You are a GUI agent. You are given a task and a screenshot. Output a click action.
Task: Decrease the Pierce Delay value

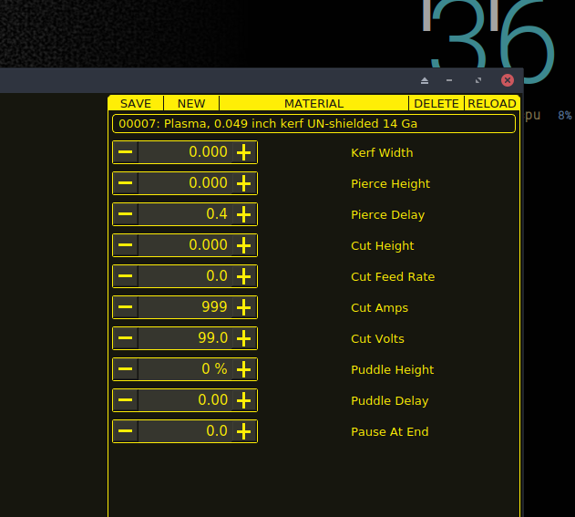click(x=126, y=214)
